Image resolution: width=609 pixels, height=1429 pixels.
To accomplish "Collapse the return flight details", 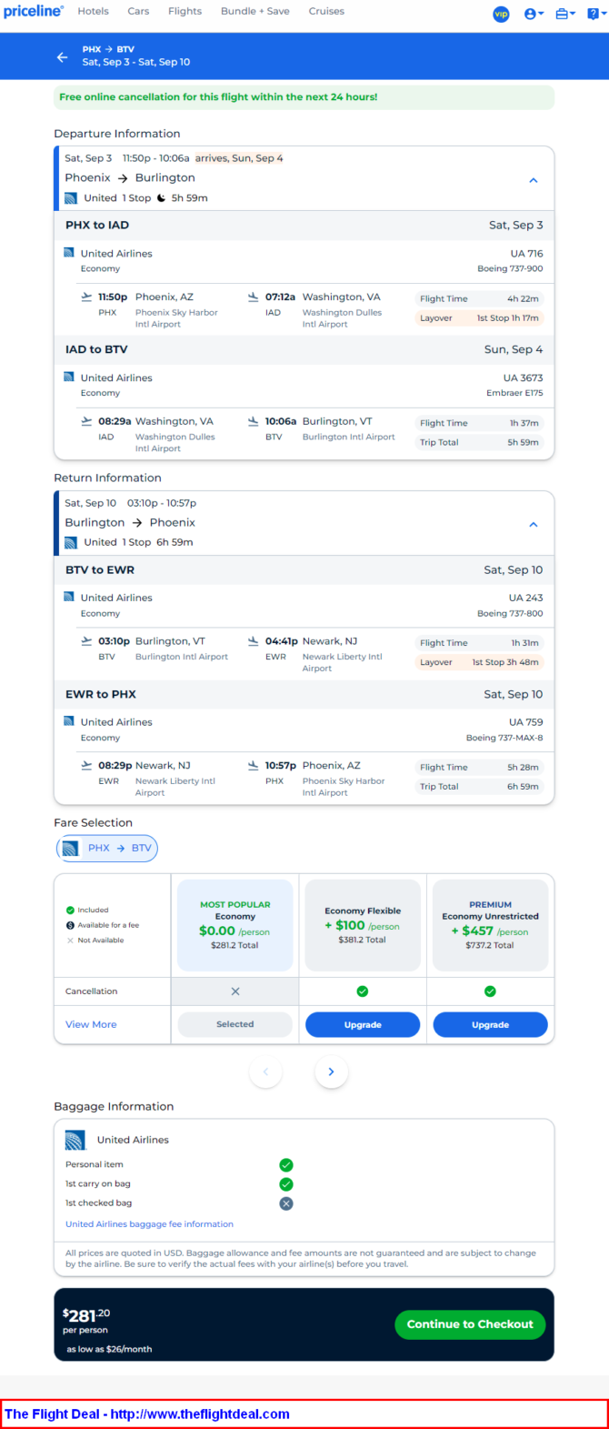I will click(534, 525).
